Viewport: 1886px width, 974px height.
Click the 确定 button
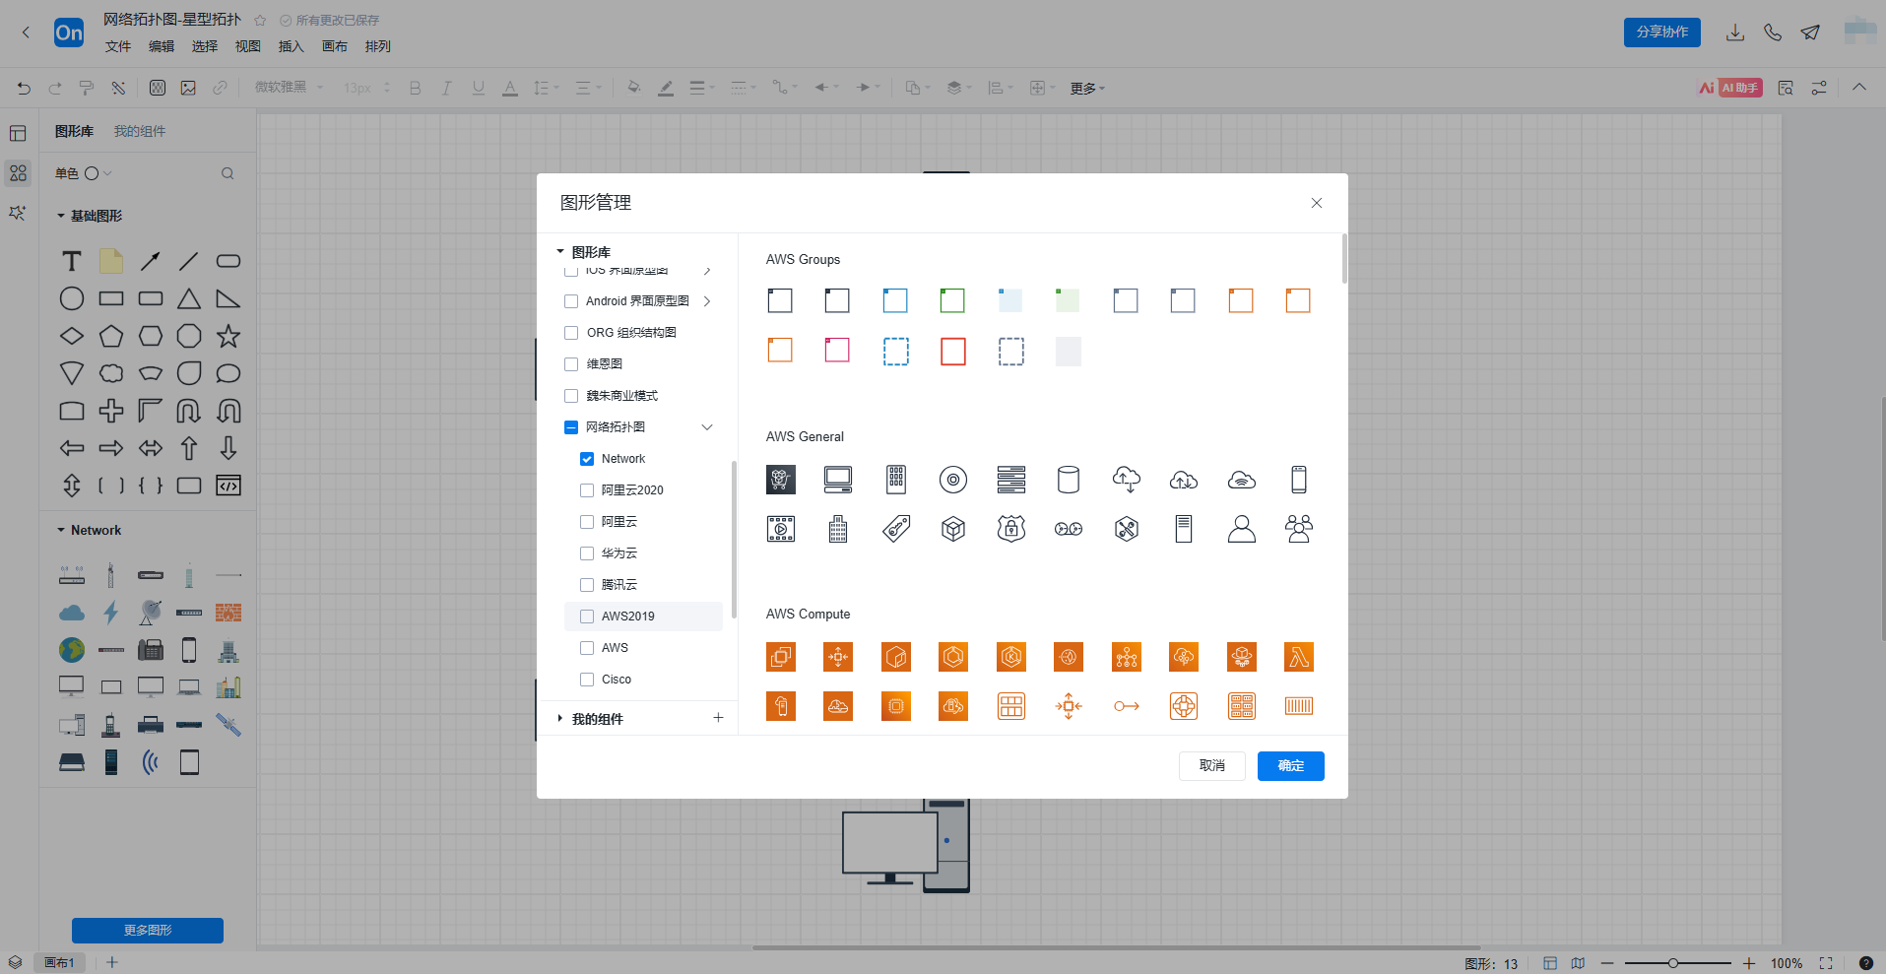click(x=1290, y=766)
